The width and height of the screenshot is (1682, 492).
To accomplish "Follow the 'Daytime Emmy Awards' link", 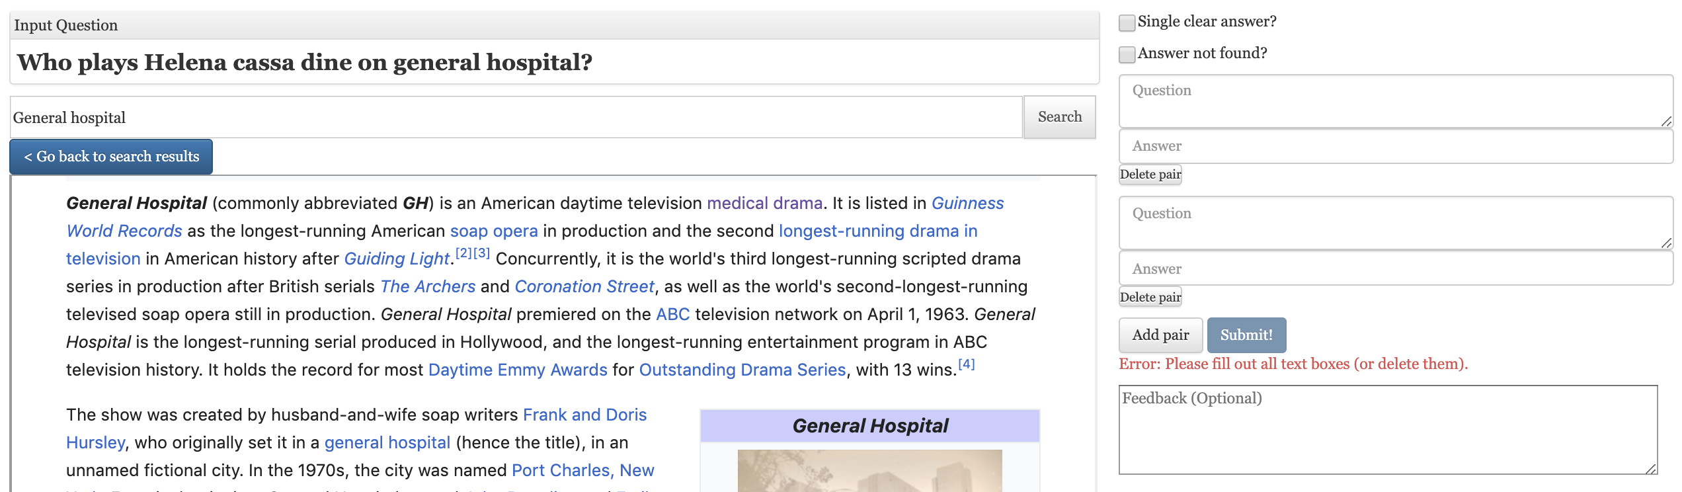I will (518, 370).
